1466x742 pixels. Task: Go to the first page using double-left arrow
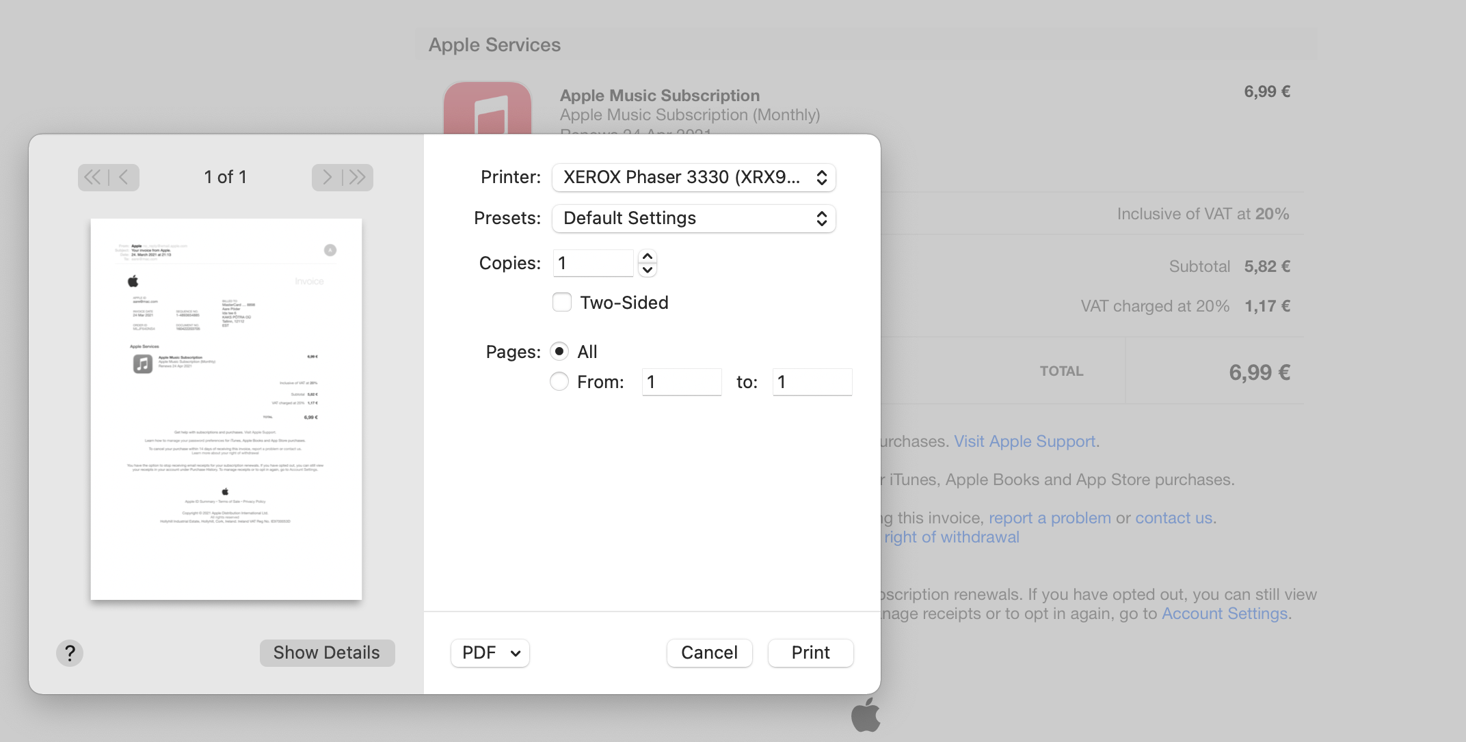92,177
